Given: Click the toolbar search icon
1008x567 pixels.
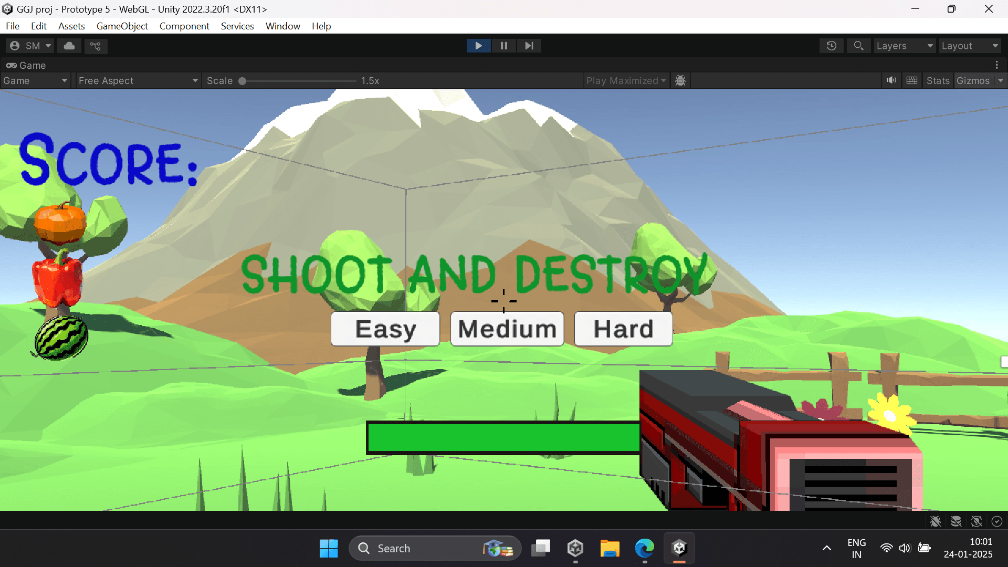Looking at the screenshot, I should click(x=858, y=46).
